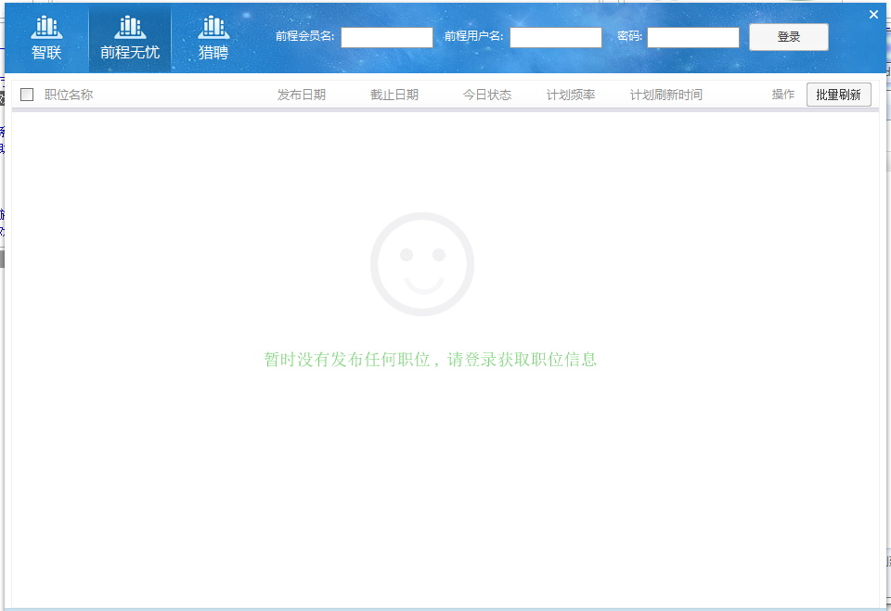Click the 截止日期 column header

pos(394,95)
